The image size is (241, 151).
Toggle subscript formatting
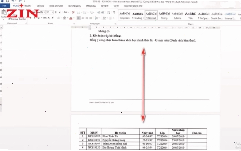pyautogui.click(x=49, y=18)
